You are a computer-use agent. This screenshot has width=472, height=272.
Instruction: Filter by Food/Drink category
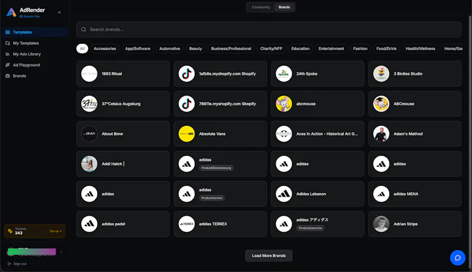click(x=386, y=48)
